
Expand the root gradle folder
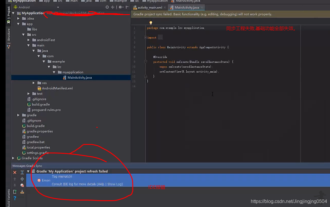[x=18, y=115]
